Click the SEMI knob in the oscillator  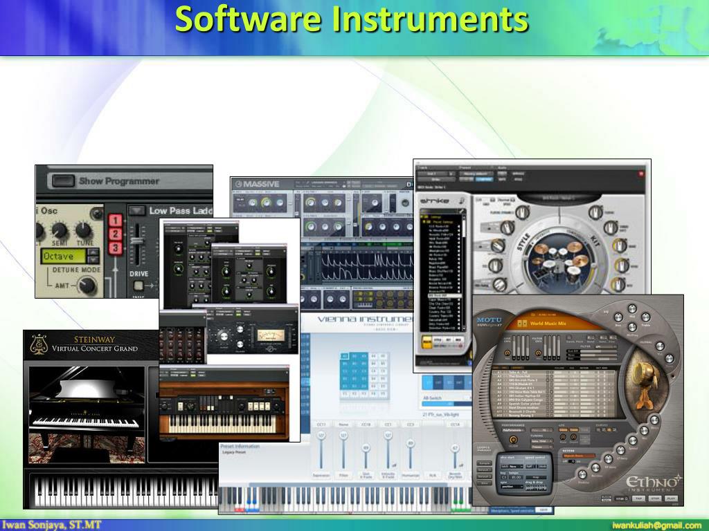(x=60, y=230)
